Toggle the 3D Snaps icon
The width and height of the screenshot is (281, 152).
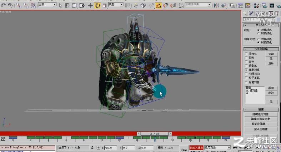[x=151, y=6]
